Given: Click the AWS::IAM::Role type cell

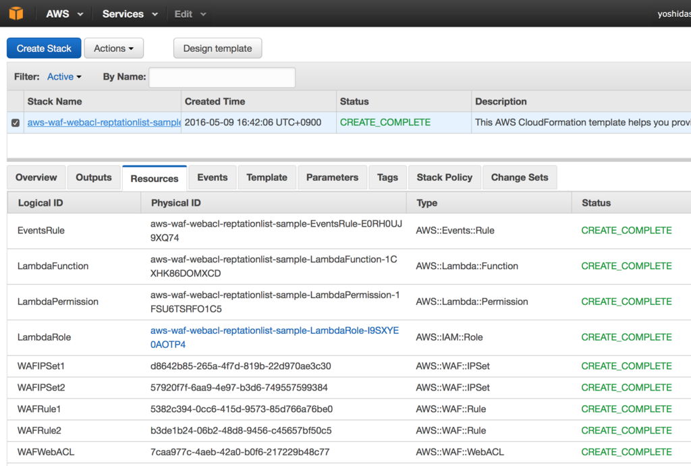Looking at the screenshot, I should 449,337.
